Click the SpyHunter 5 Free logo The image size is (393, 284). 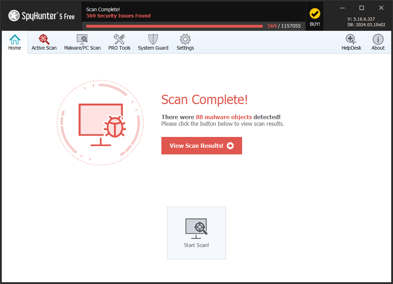pos(42,16)
